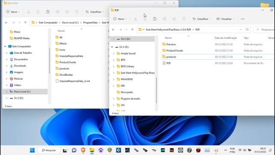Viewport: 275px width, 155px height.
Task: Open Classificar menu in the East West window
Action: tap(95, 12)
